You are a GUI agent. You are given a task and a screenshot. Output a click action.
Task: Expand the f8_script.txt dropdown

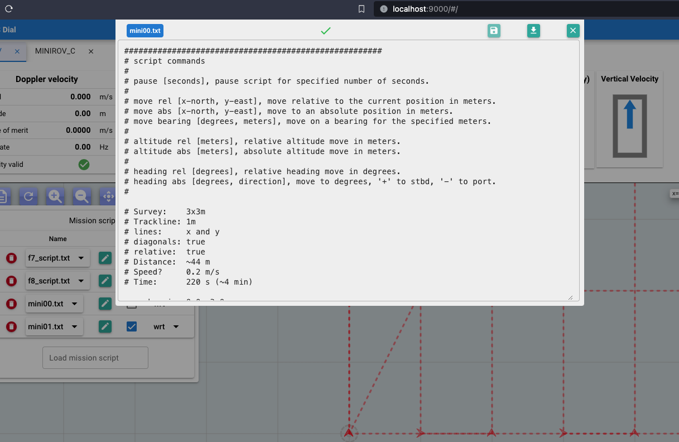tap(57, 281)
